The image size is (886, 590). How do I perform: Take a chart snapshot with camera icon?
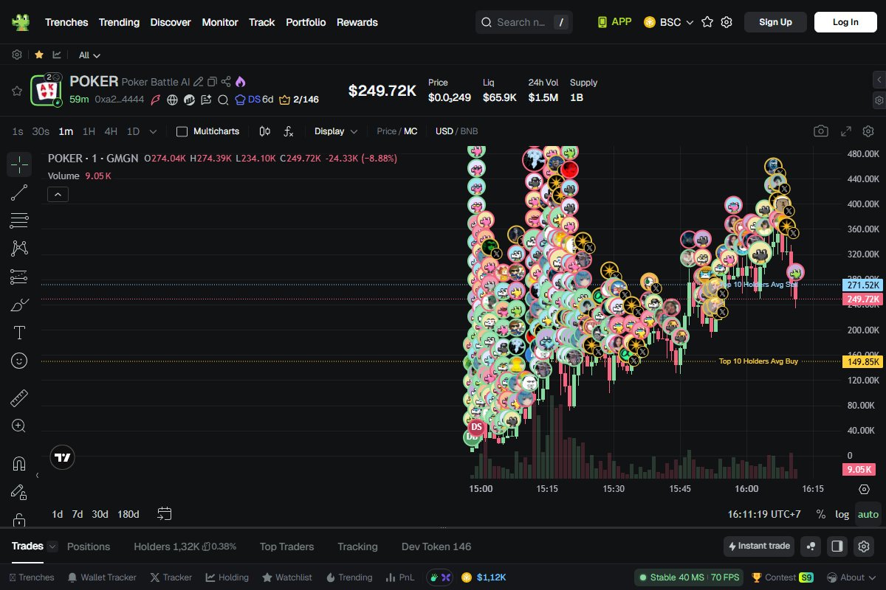coord(820,131)
